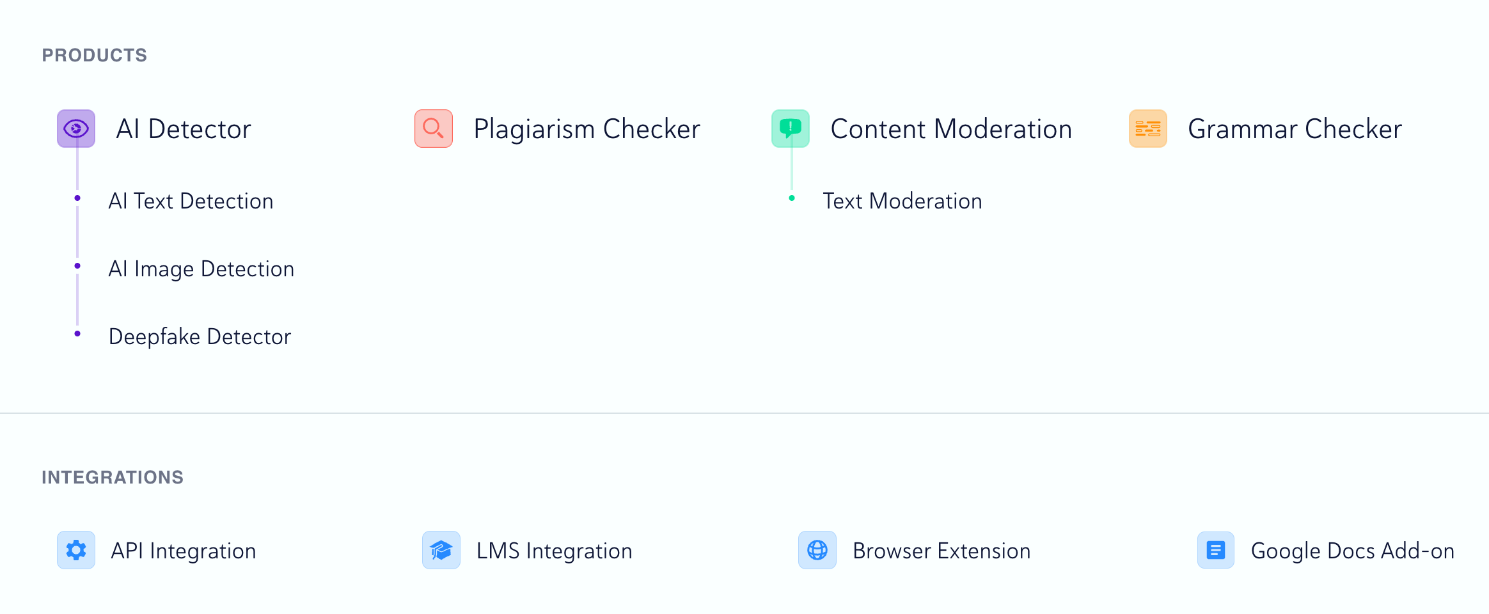Click the green speech bubble Content Moderation icon
Image resolution: width=1489 pixels, height=614 pixels.
(x=791, y=129)
